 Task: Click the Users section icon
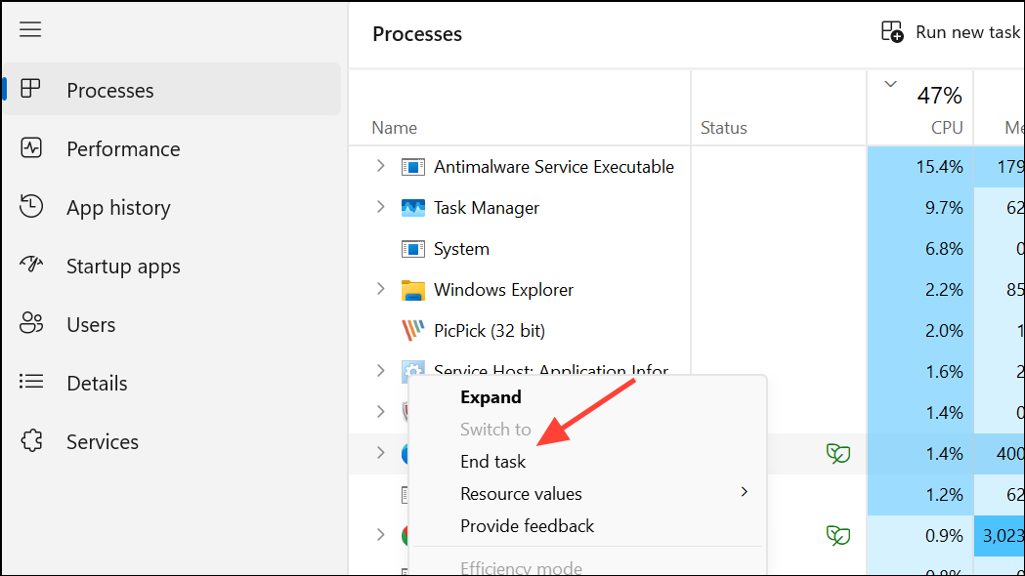(30, 324)
